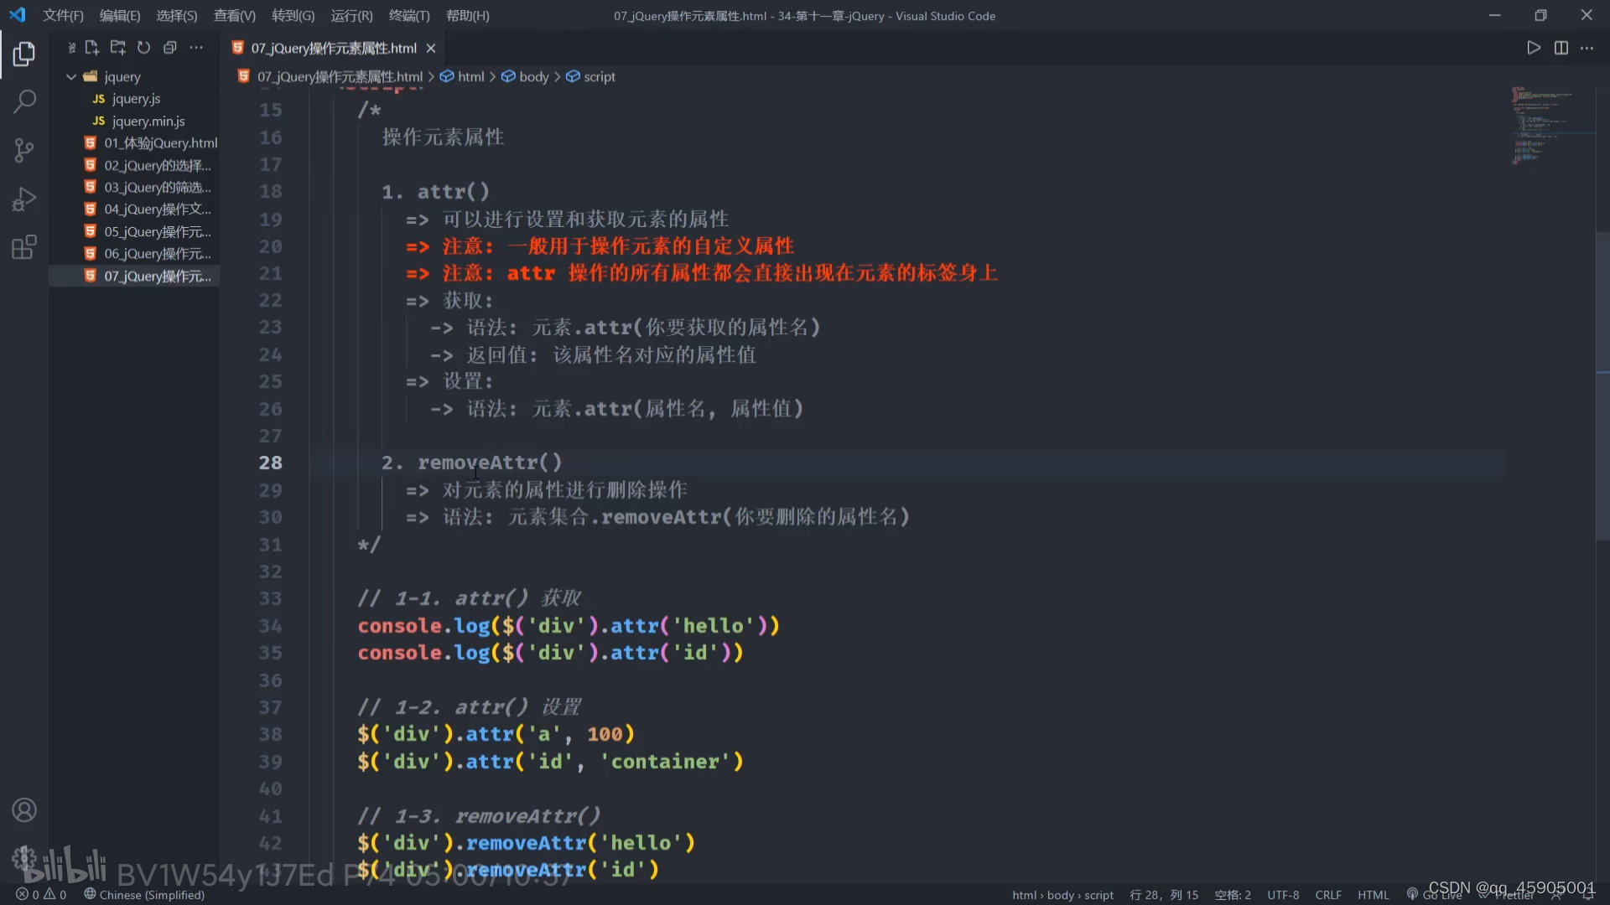Open the body breadcrumb dropdown
The width and height of the screenshot is (1610, 905).
point(533,76)
